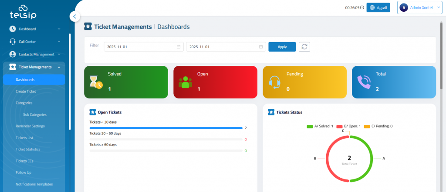Expand the Call Center menu
Screen dimensions: 446x192
point(35,42)
